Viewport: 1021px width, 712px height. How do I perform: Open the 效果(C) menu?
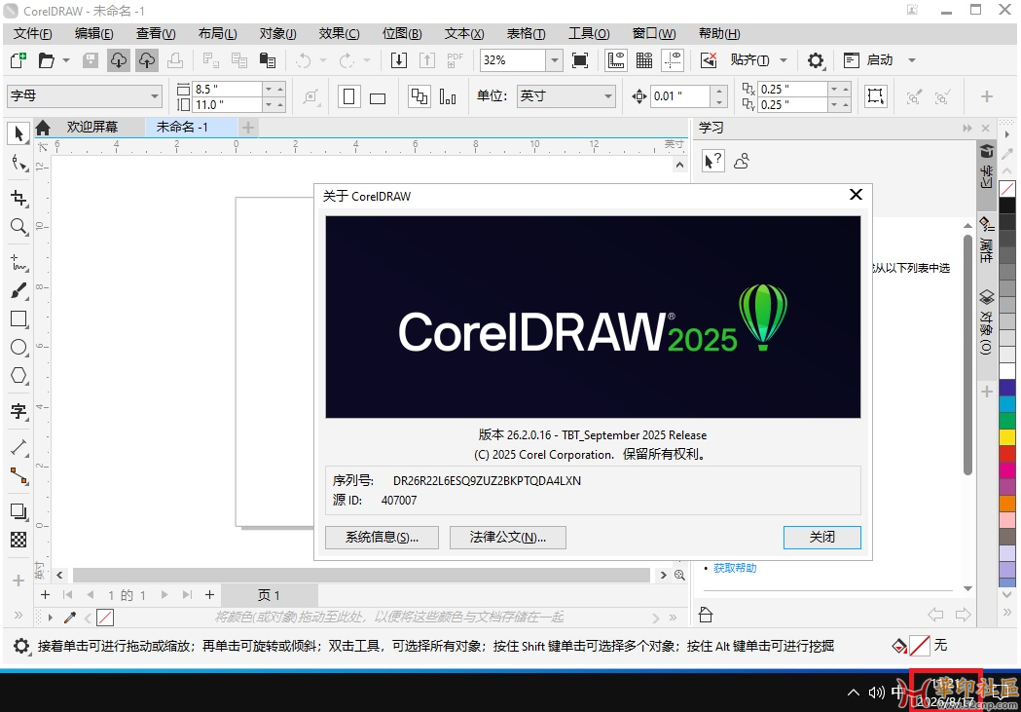[339, 33]
